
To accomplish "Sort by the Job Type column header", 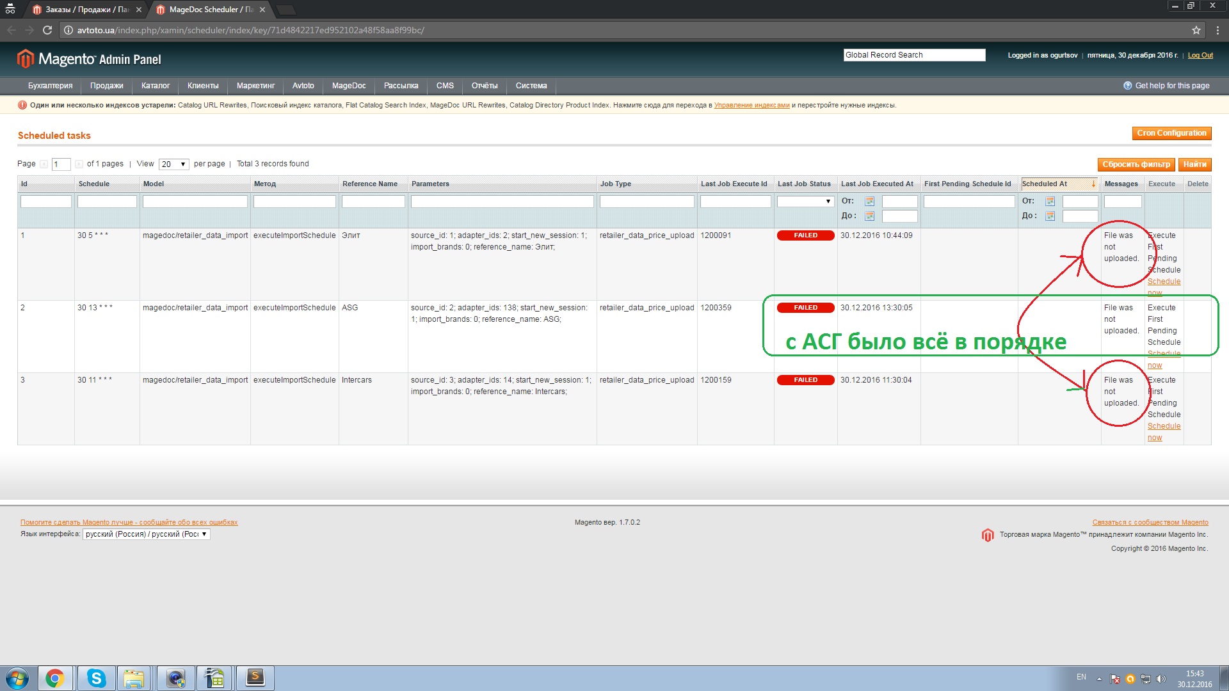I will [615, 184].
